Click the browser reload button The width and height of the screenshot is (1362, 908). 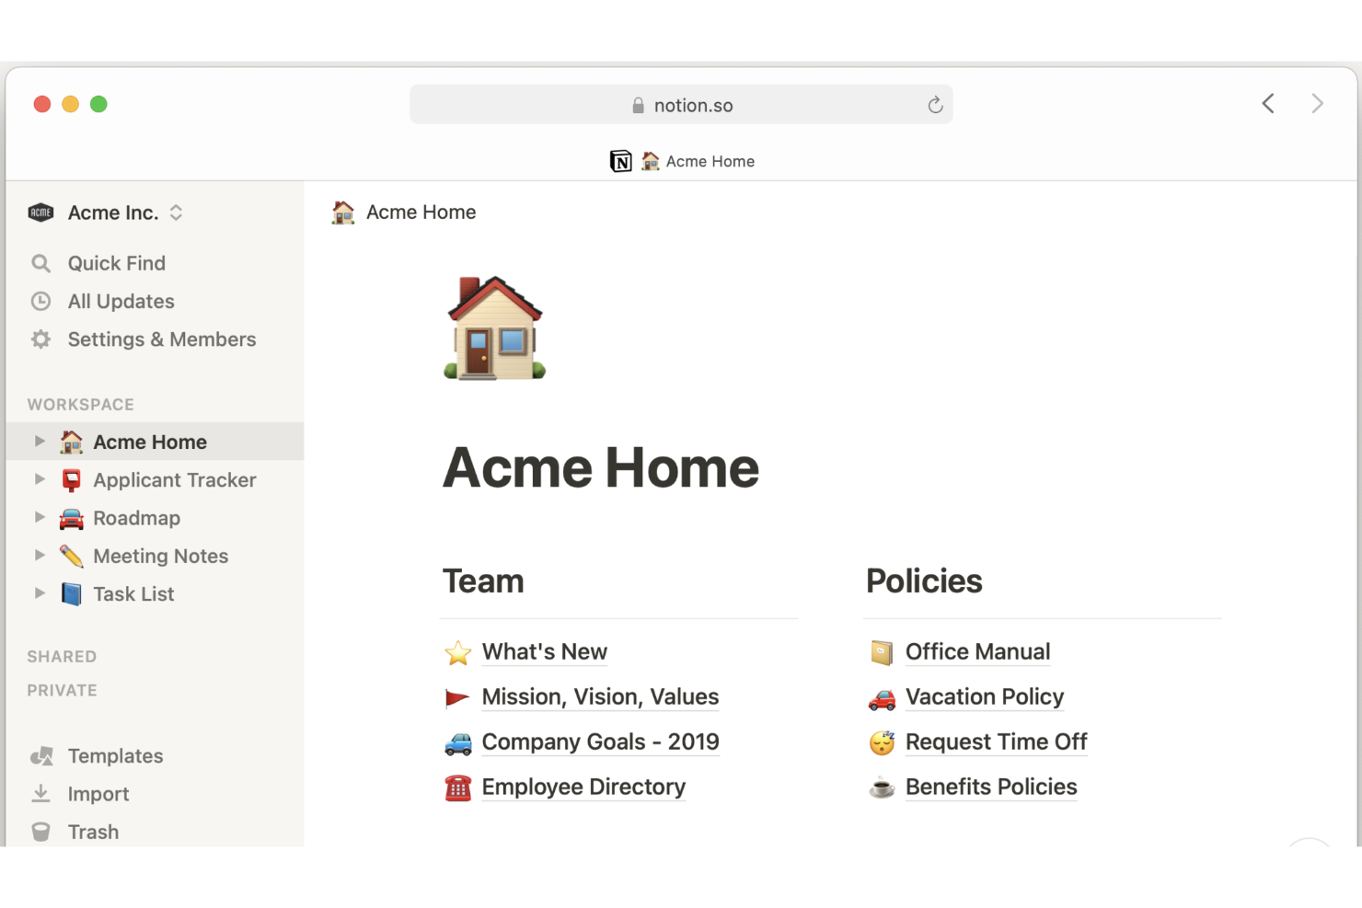(x=936, y=104)
